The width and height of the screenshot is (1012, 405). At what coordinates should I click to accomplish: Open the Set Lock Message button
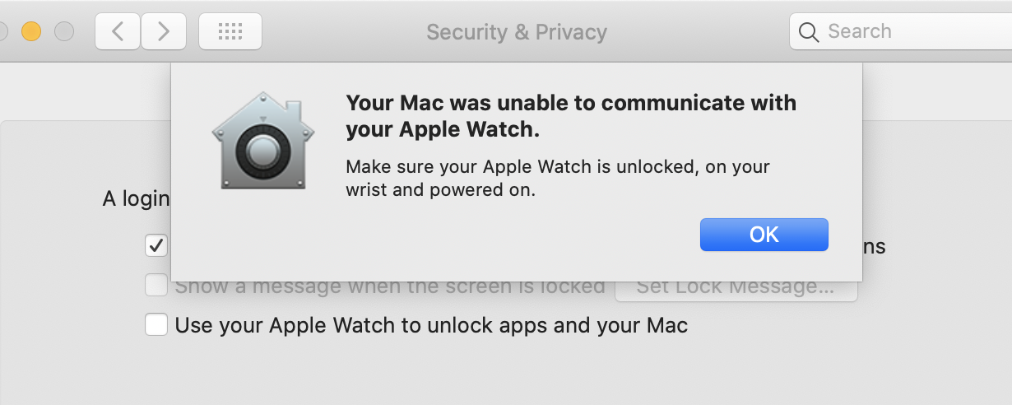point(736,287)
